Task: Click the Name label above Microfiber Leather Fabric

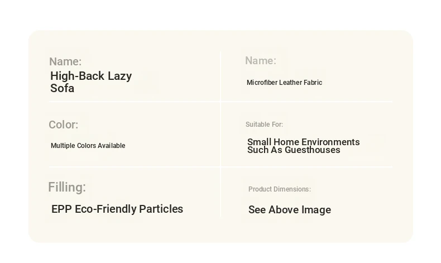Action: (260, 60)
